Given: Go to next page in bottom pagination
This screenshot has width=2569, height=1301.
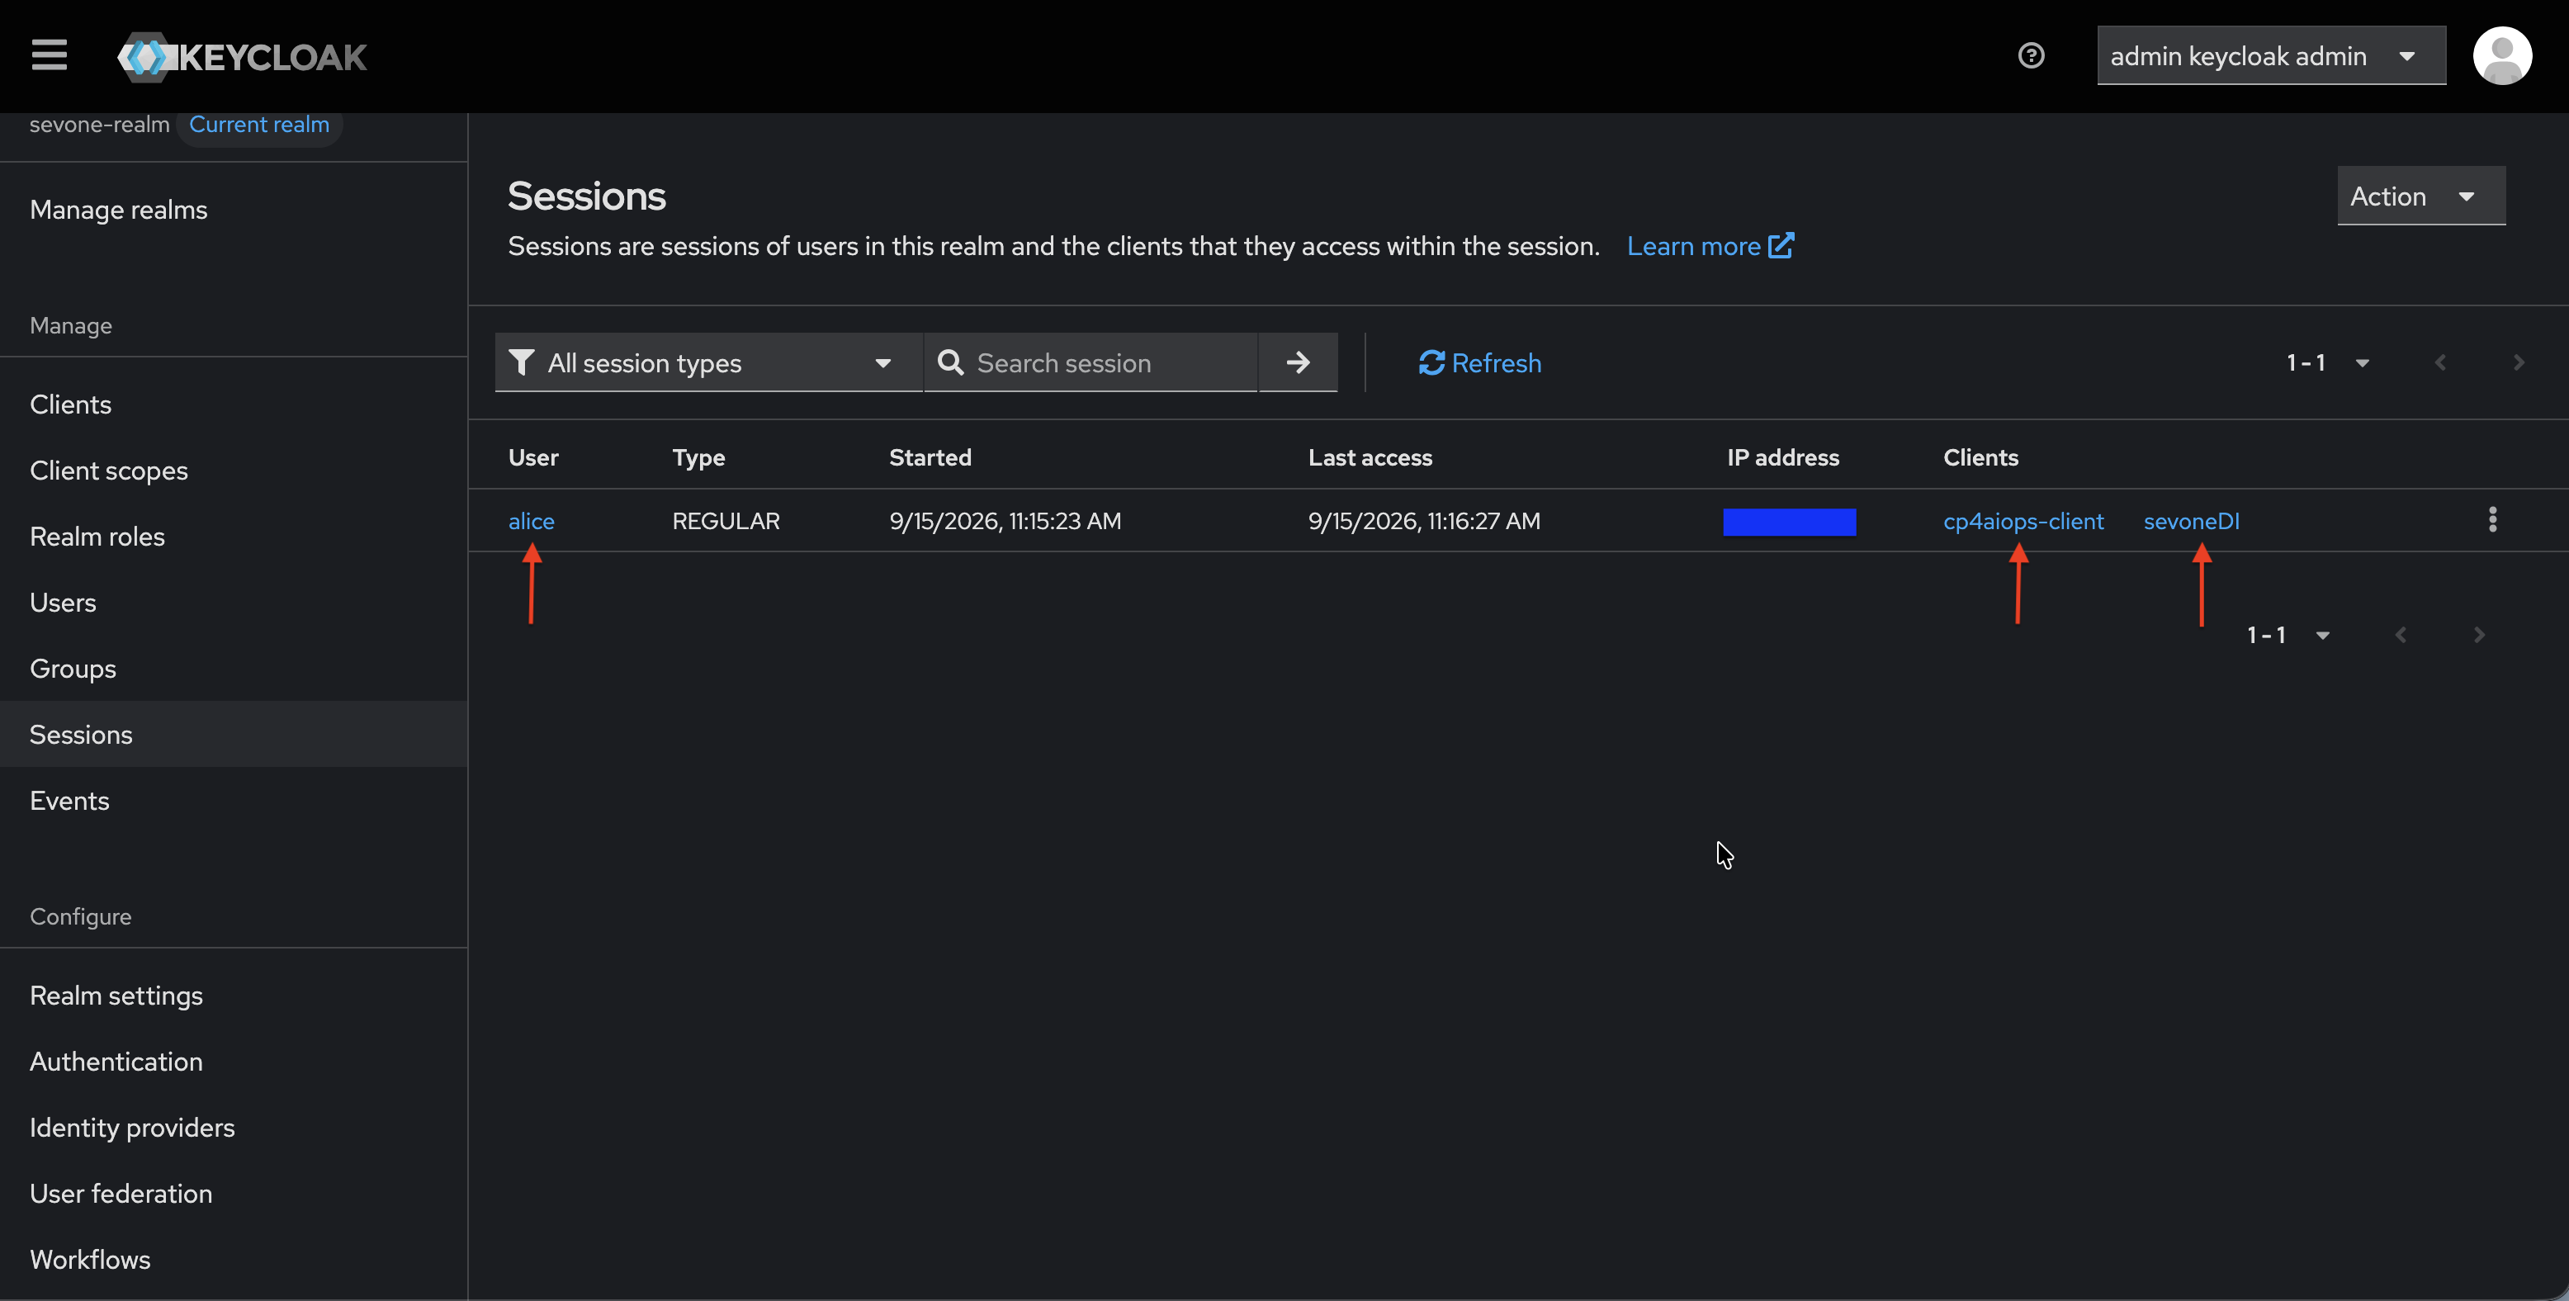Looking at the screenshot, I should (x=2478, y=635).
